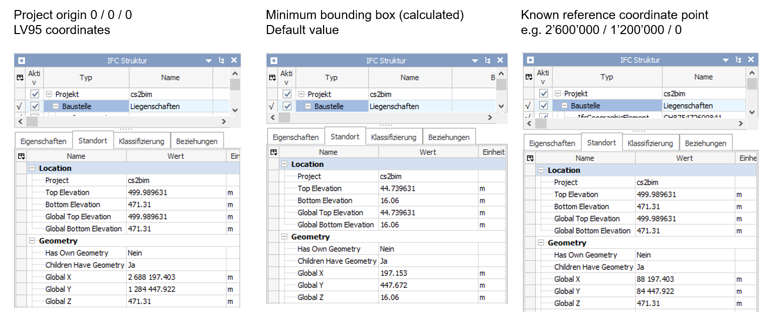The width and height of the screenshot is (783, 323).
Task: Close the IFC Struktur panel under Minimum bounding box
Action: (500, 61)
